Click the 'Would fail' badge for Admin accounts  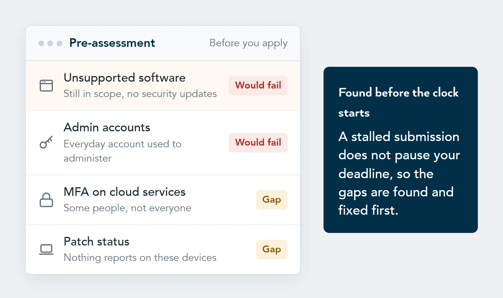click(258, 142)
